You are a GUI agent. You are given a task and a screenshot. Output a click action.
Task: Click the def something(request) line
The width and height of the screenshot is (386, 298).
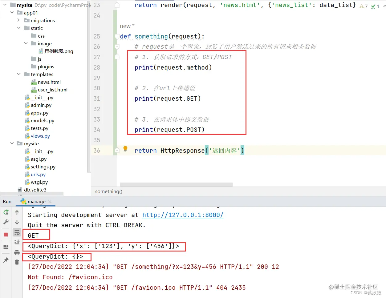coord(162,36)
